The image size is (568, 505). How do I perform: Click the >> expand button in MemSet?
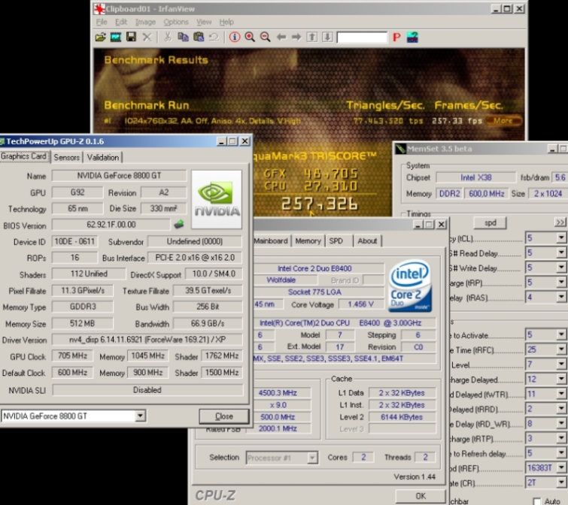click(560, 222)
